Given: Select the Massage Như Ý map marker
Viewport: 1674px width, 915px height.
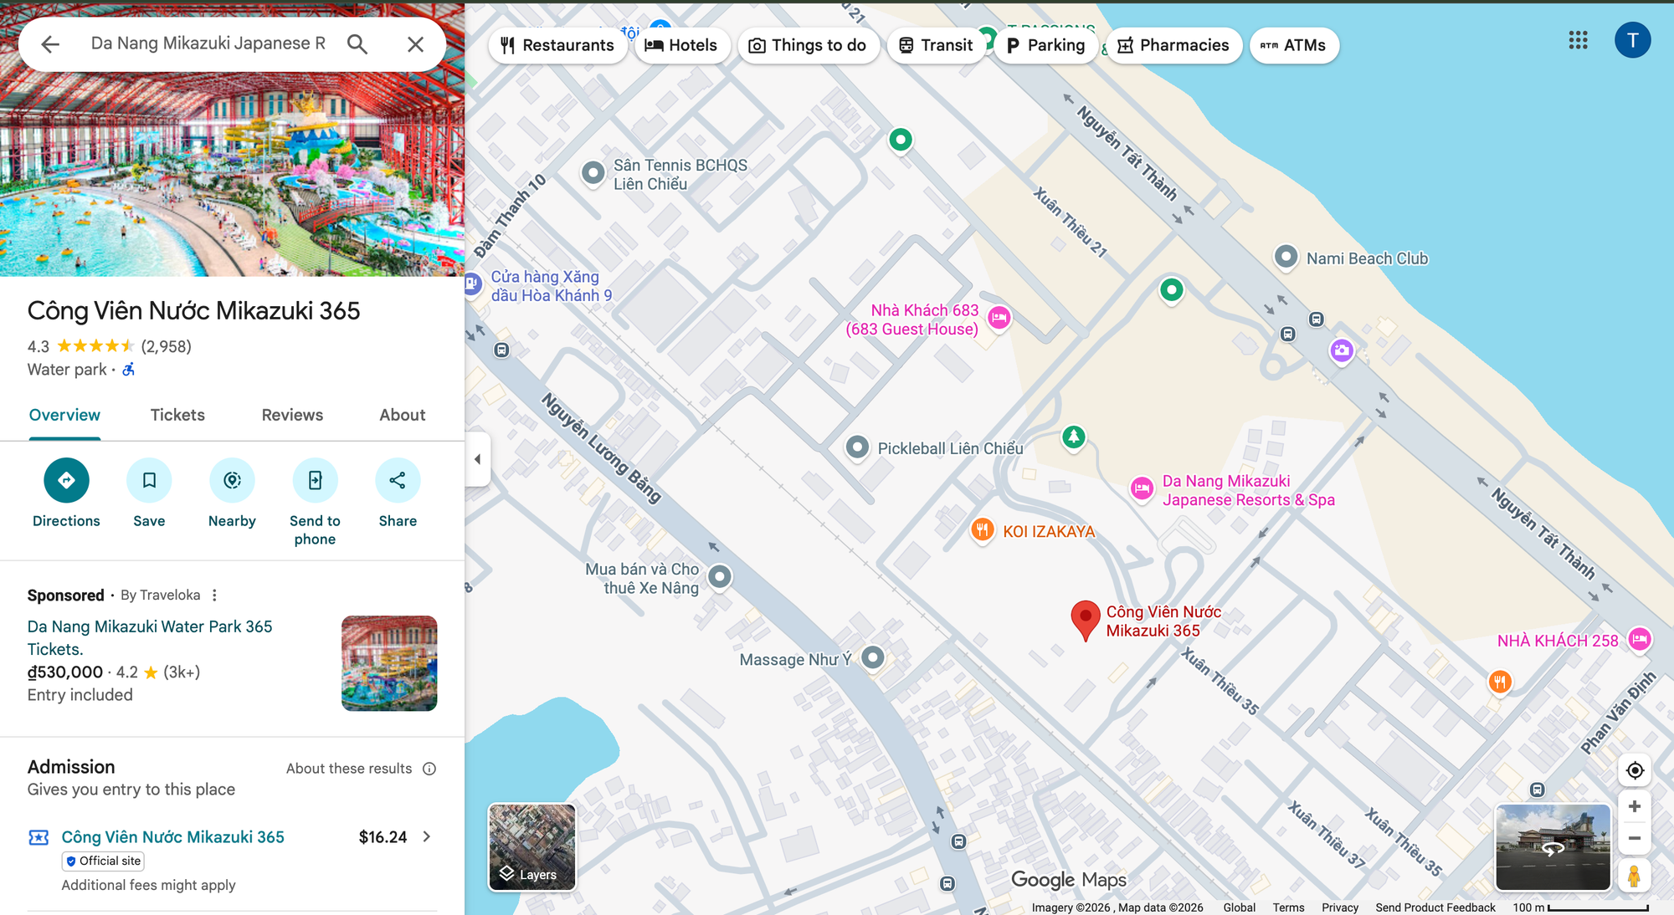Looking at the screenshot, I should tap(873, 657).
